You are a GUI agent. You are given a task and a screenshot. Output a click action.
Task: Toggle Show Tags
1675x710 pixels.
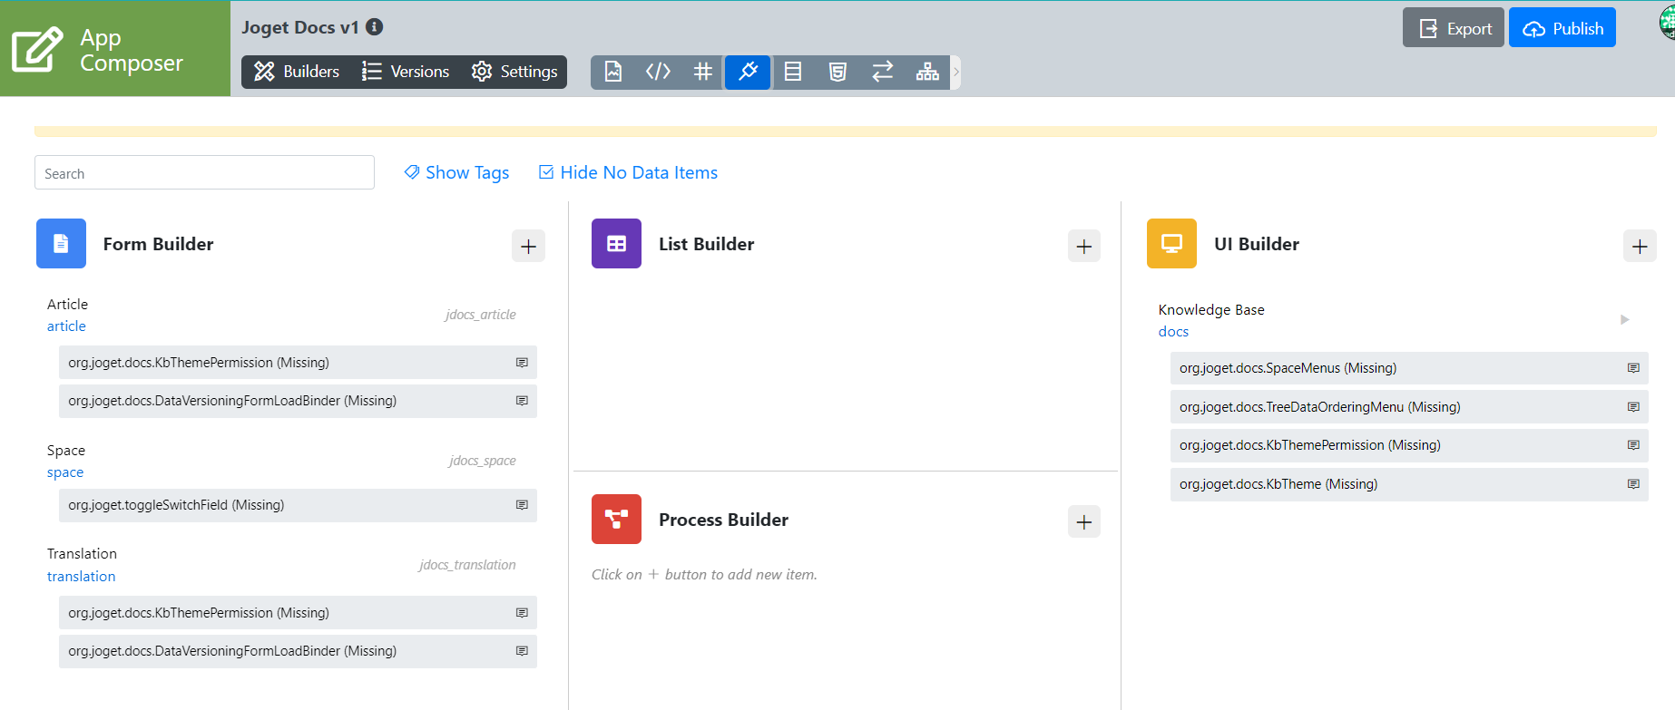click(456, 172)
